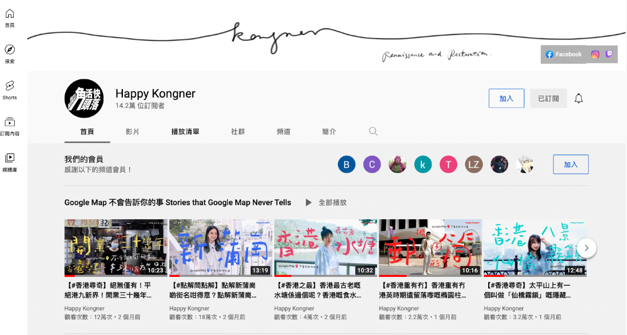Switch to the 簡介 about tab
The height and width of the screenshot is (335, 627).
(329, 132)
